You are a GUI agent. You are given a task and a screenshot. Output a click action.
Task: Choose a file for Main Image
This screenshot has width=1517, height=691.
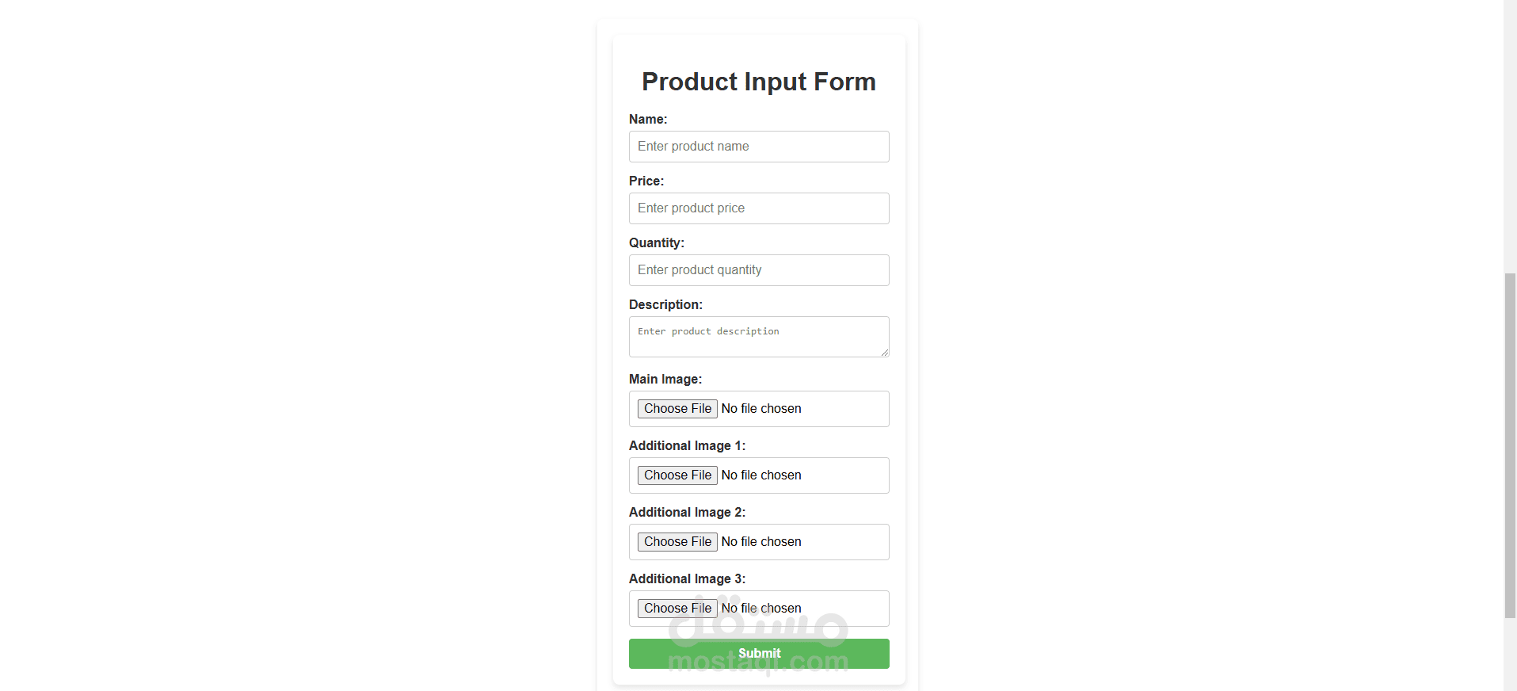tap(677, 409)
